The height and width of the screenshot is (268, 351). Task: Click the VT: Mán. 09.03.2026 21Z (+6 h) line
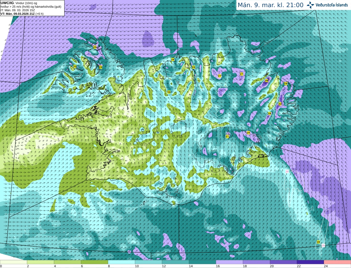click(x=22, y=14)
